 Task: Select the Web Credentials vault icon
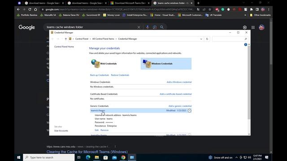point(96,64)
